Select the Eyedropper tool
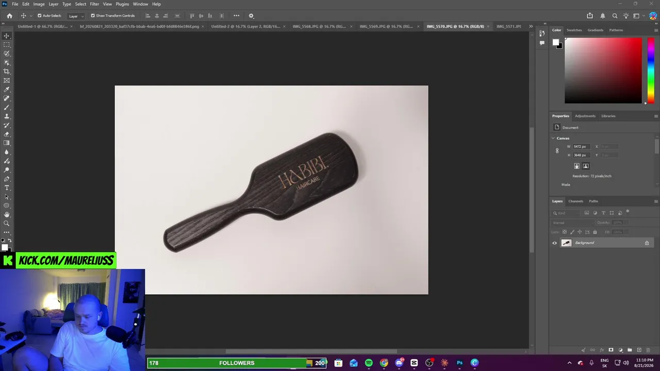 7,90
